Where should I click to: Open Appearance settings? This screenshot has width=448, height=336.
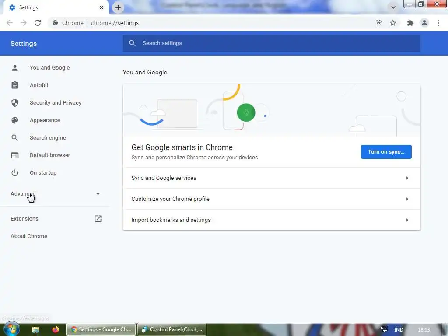tap(45, 120)
